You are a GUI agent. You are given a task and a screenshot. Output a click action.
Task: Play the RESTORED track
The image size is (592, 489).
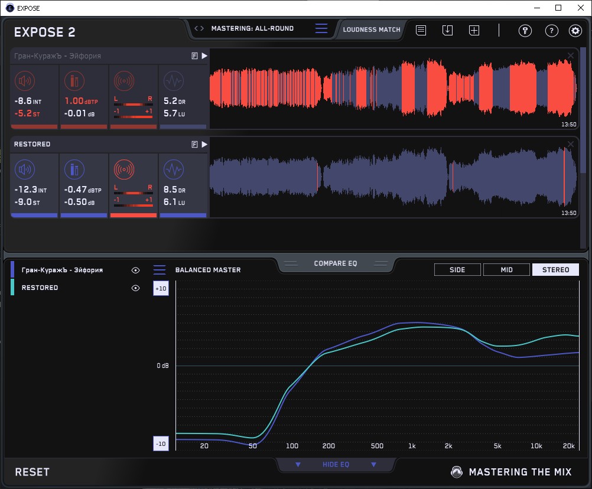point(204,144)
